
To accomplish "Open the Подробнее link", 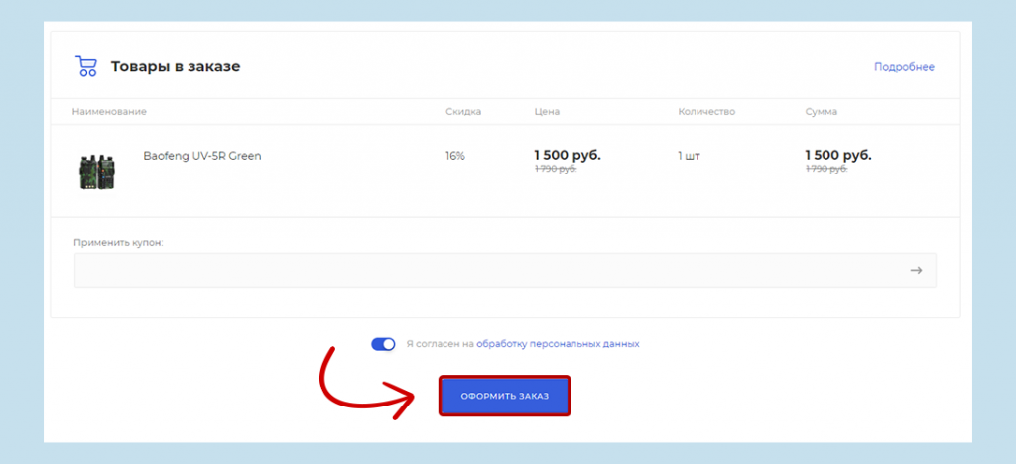I will pyautogui.click(x=904, y=67).
